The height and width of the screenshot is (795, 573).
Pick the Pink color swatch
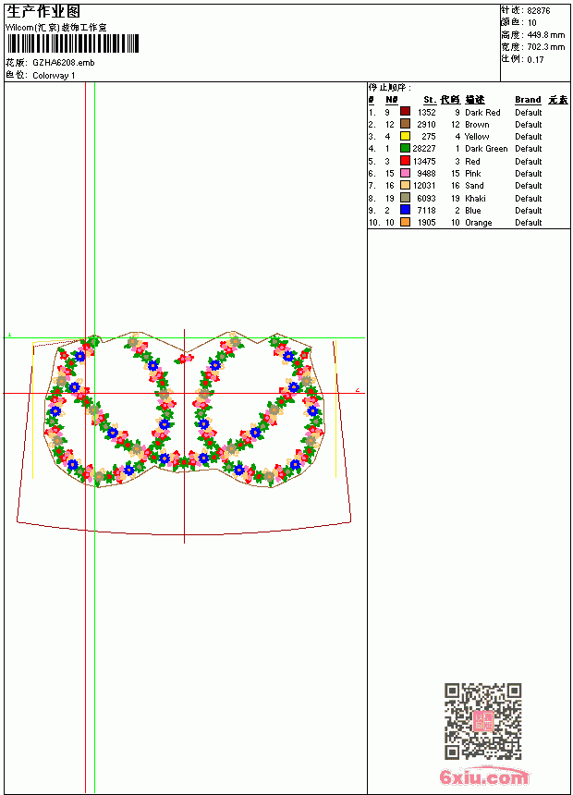[x=405, y=173]
